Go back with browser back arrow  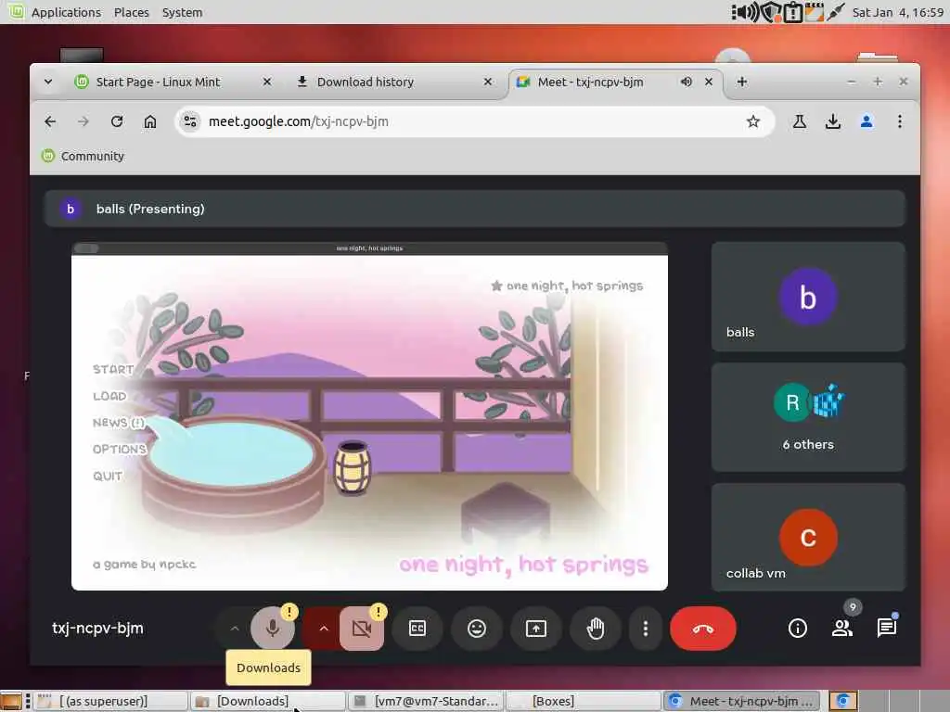pyautogui.click(x=50, y=121)
